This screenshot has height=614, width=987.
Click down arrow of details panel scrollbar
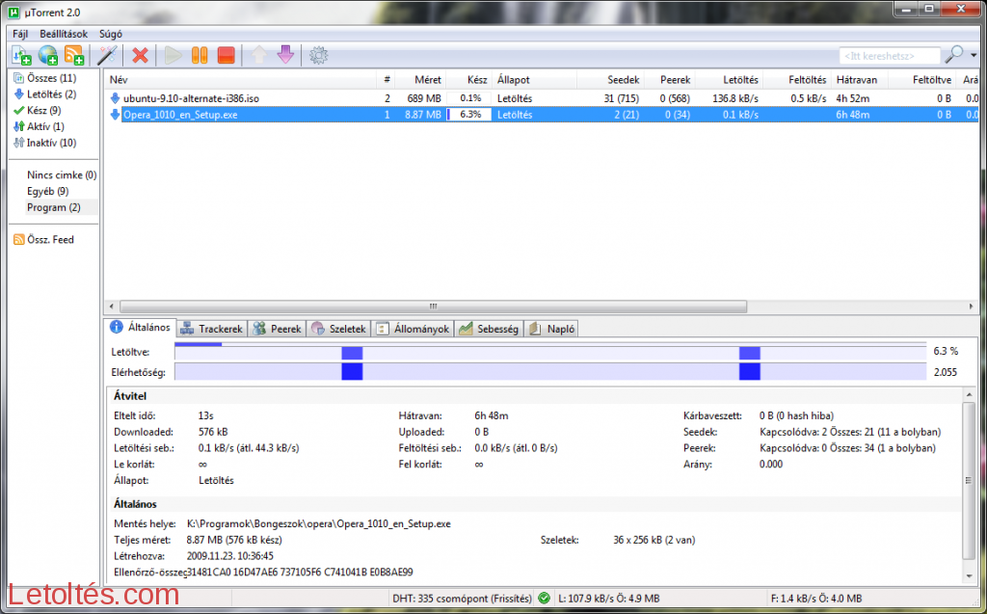[969, 575]
